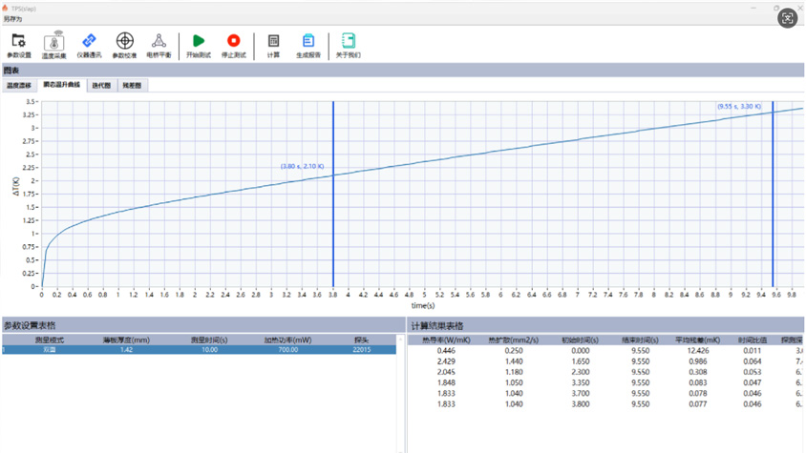
Task: Select the 3.700 initial time cell
Action: (581, 394)
